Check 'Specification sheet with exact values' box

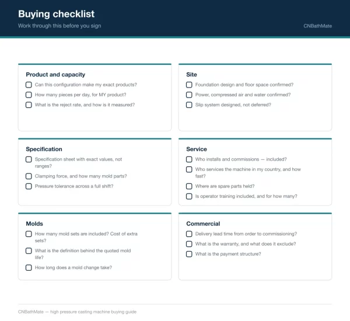pos(29,159)
